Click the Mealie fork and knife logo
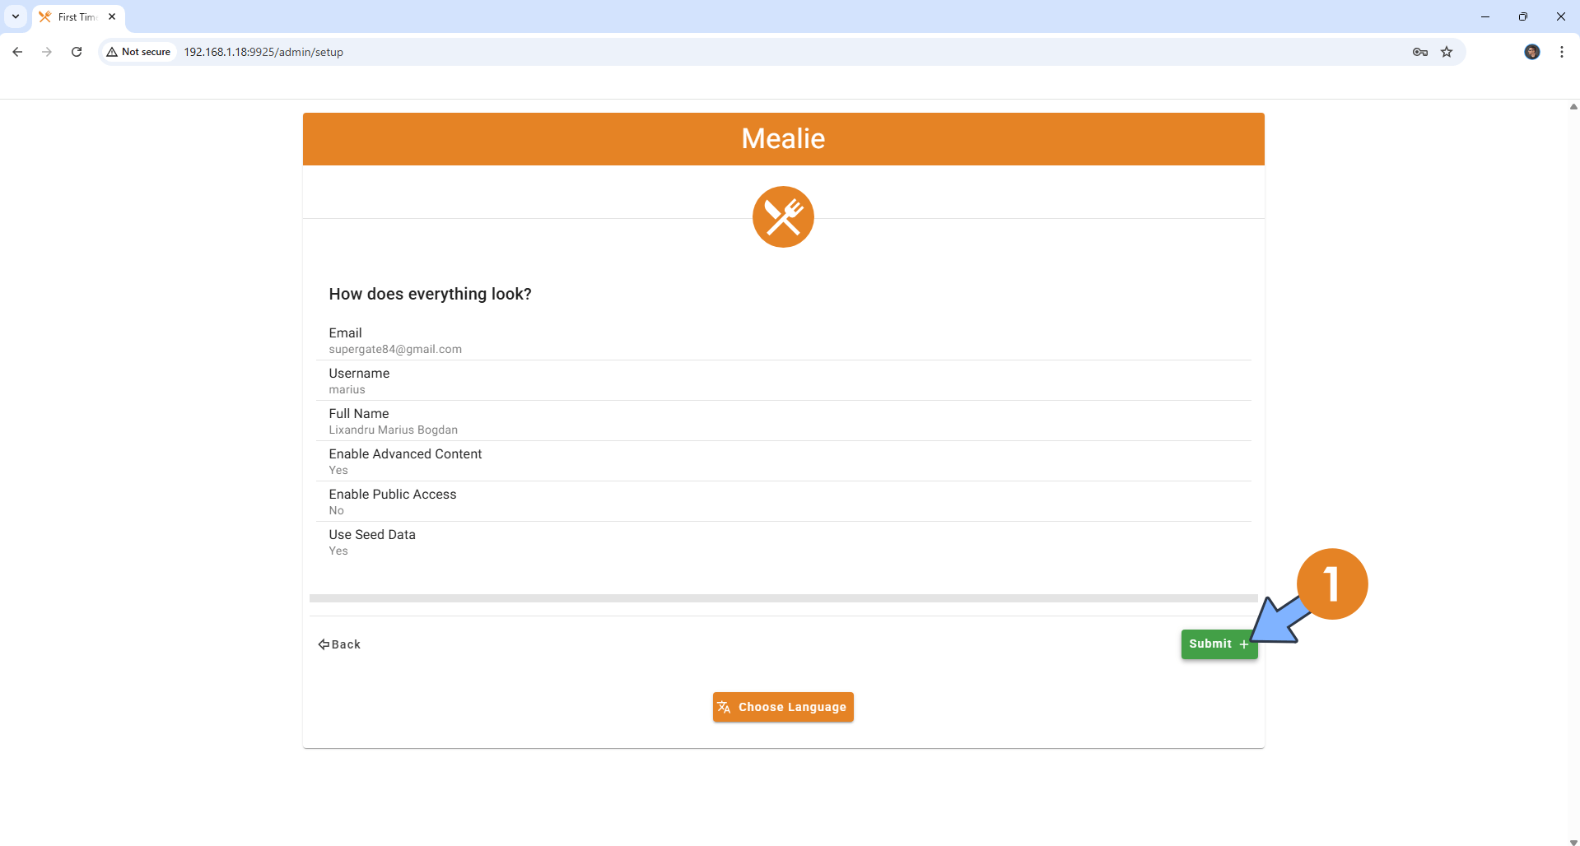Image resolution: width=1580 pixels, height=846 pixels. point(783,217)
